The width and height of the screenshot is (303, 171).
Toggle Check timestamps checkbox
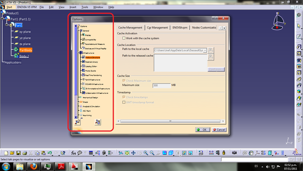(124, 97)
